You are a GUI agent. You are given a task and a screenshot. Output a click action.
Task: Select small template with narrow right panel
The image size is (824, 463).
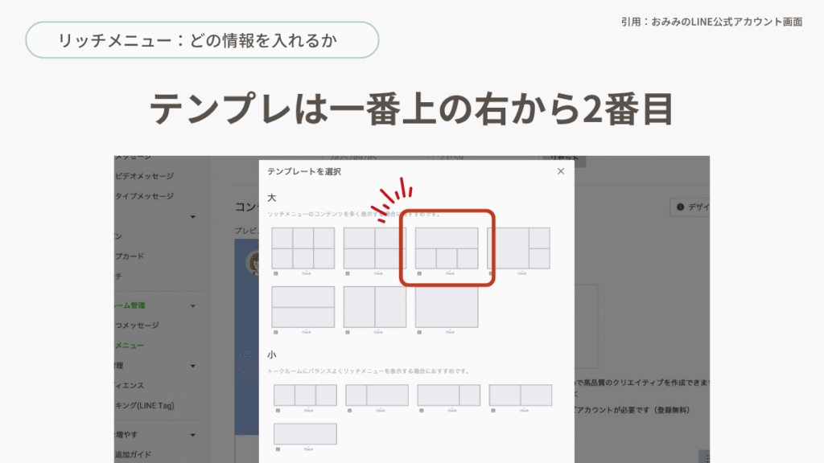448,395
